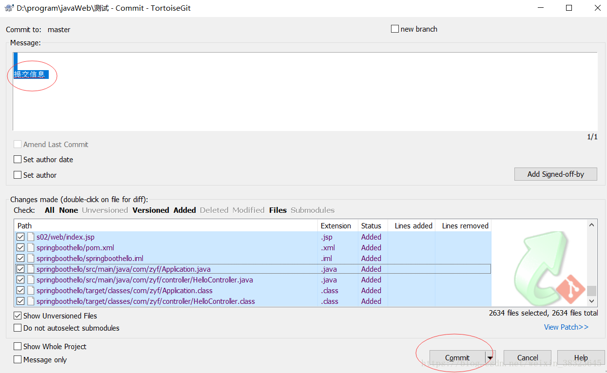Check None files filter
Screen dimensions: 607x373
[69, 210]
